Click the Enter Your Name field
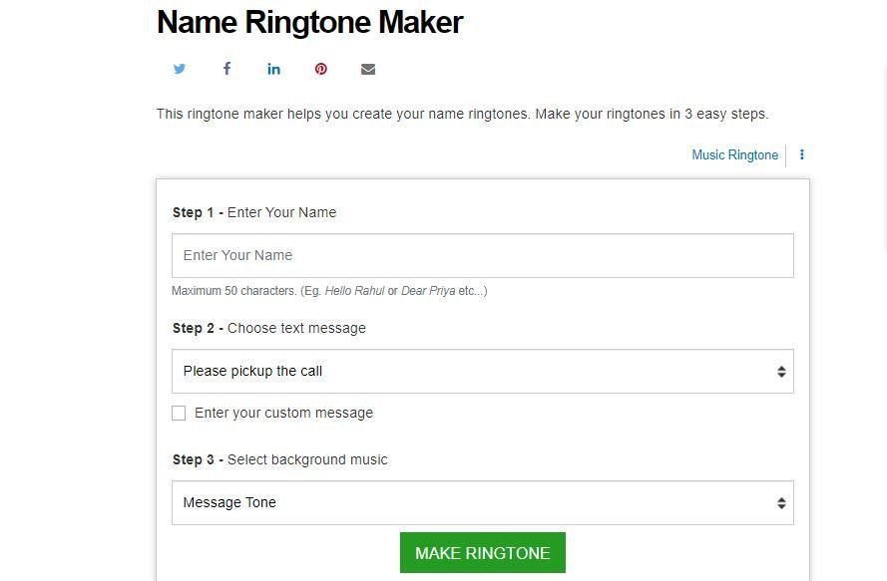 (482, 255)
